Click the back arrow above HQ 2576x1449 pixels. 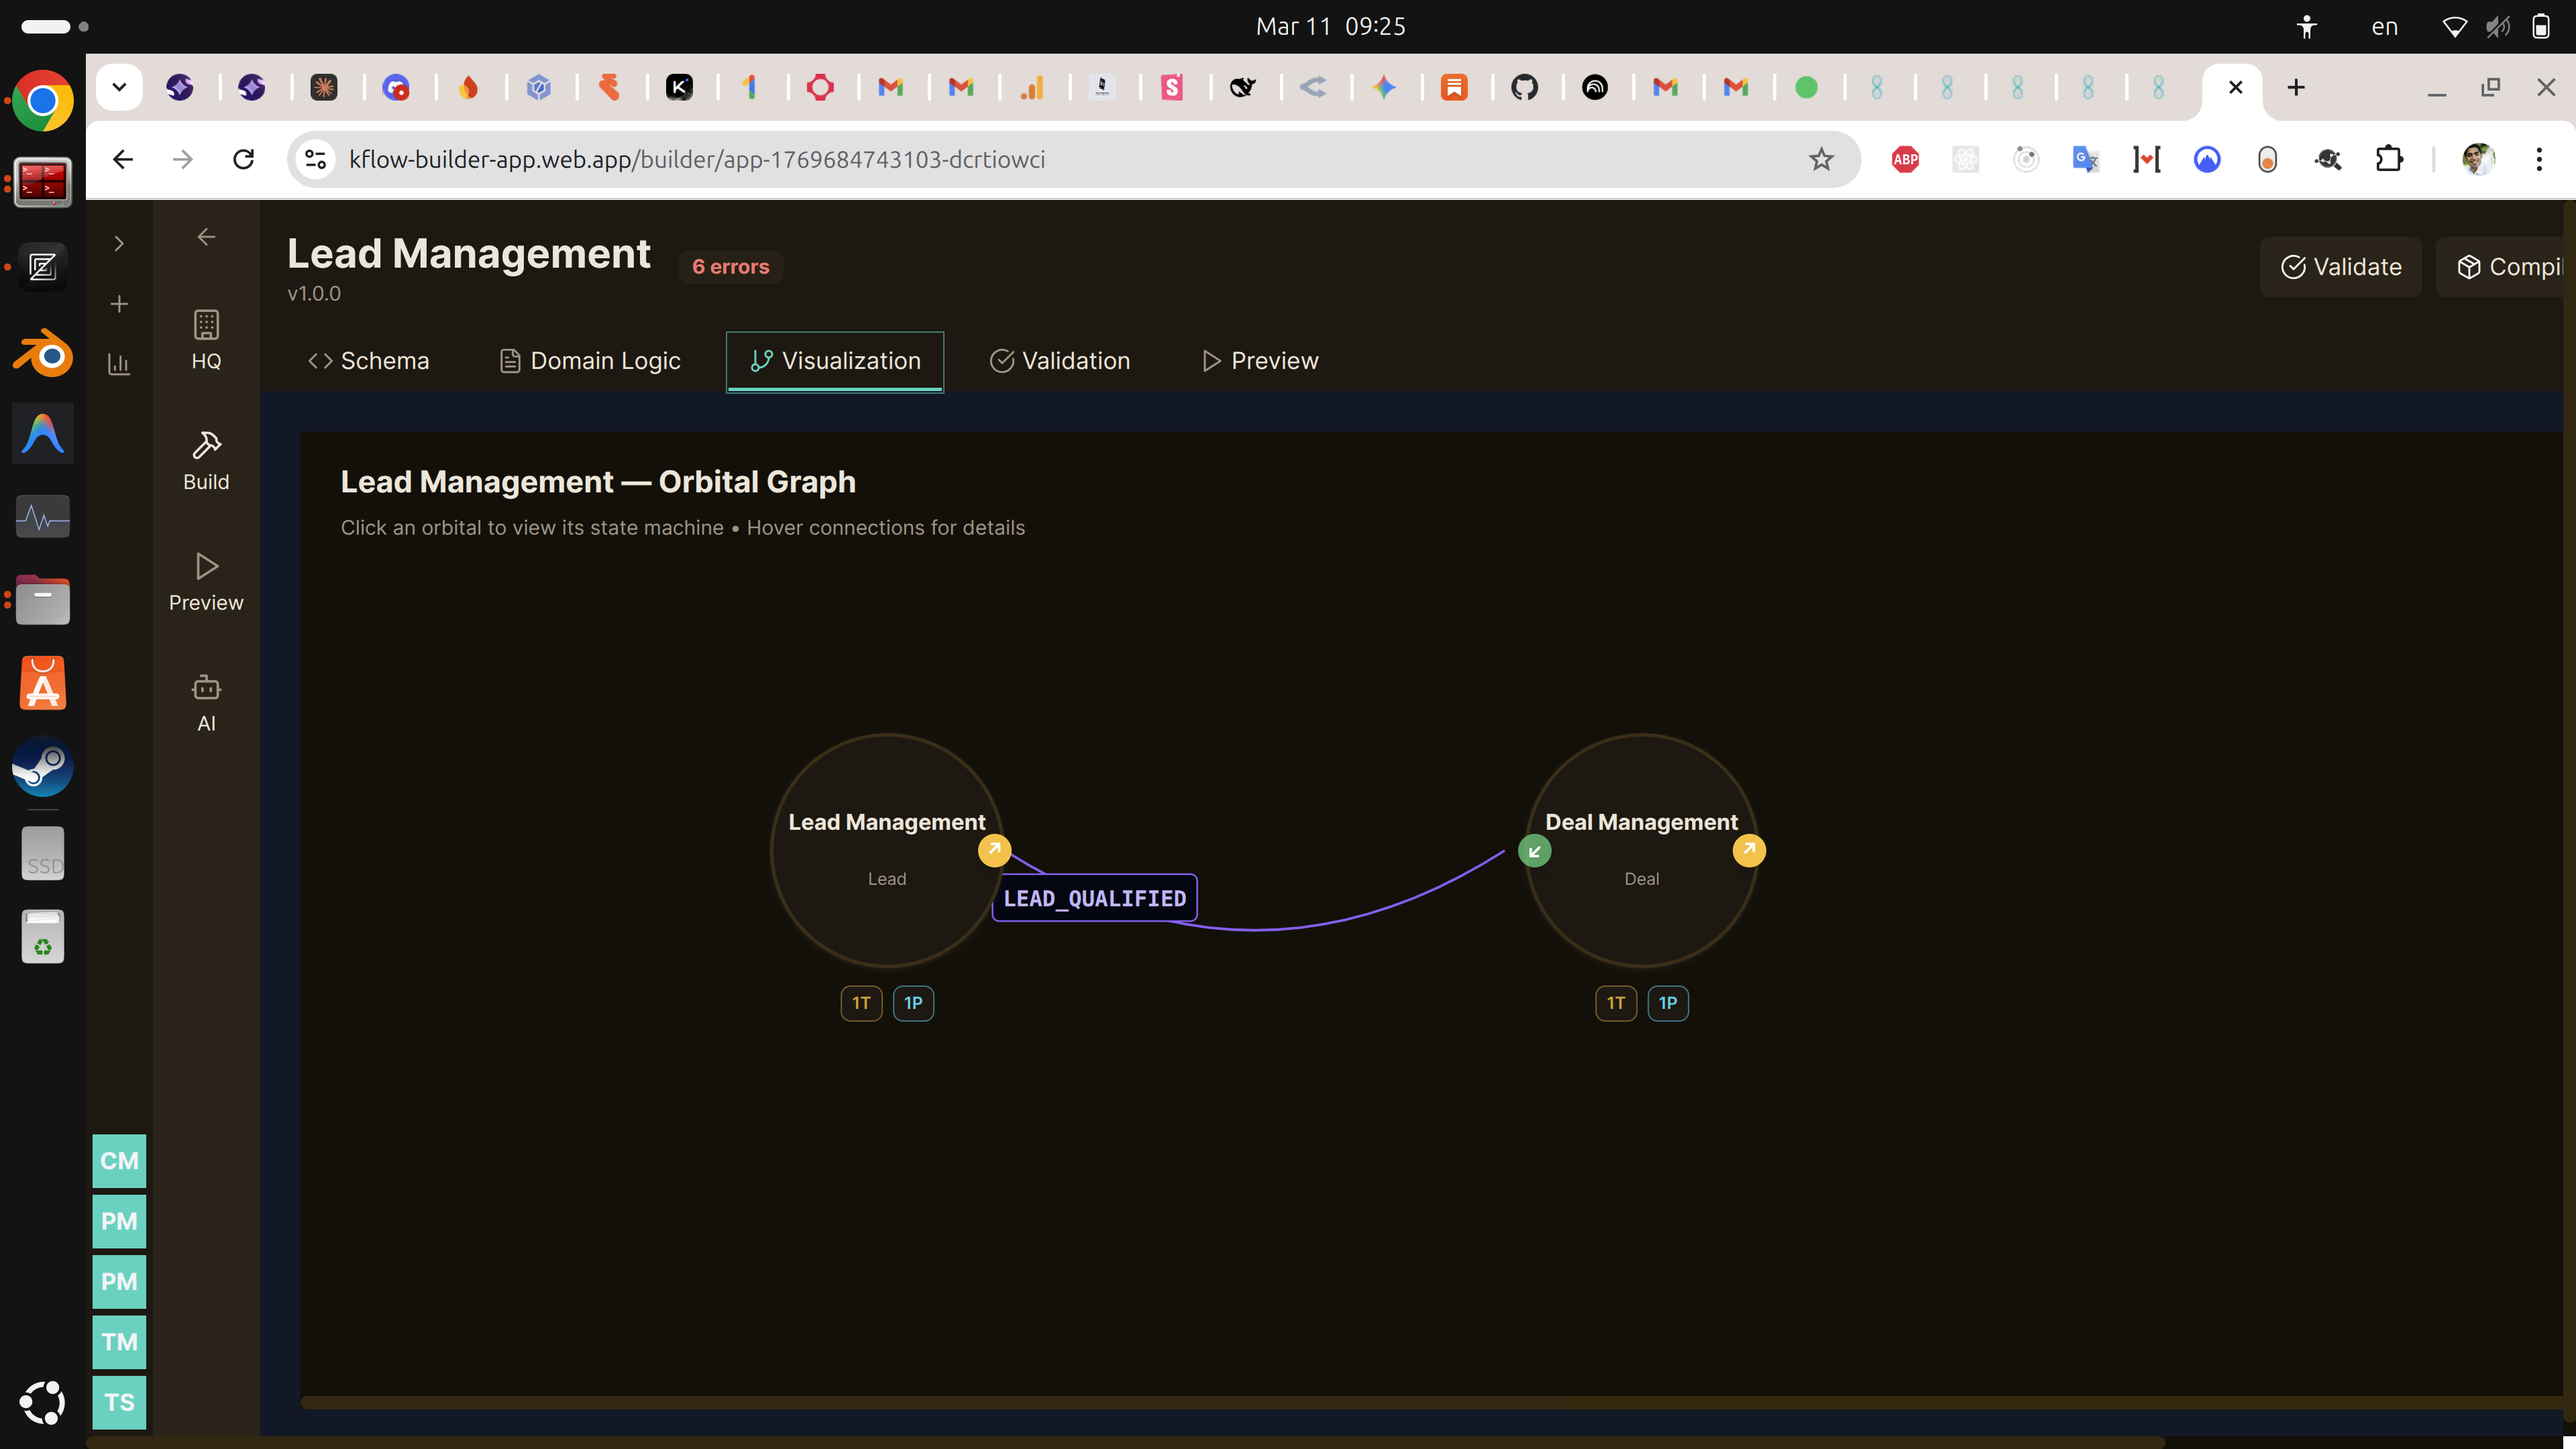pyautogui.click(x=206, y=237)
